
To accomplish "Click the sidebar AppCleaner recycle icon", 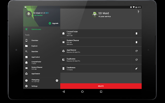I will (26, 74).
